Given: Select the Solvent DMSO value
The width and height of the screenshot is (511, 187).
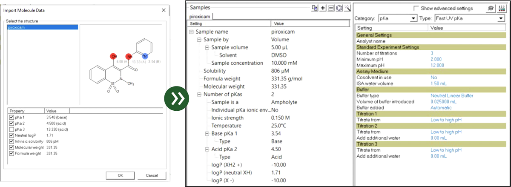Looking at the screenshot, I should tap(279, 55).
